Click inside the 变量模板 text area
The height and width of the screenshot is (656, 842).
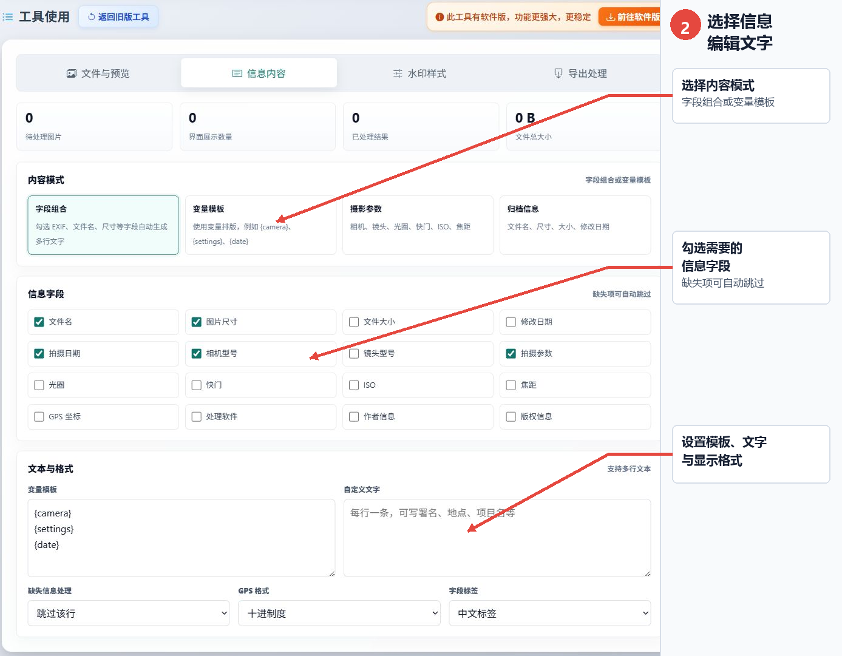[x=182, y=538]
